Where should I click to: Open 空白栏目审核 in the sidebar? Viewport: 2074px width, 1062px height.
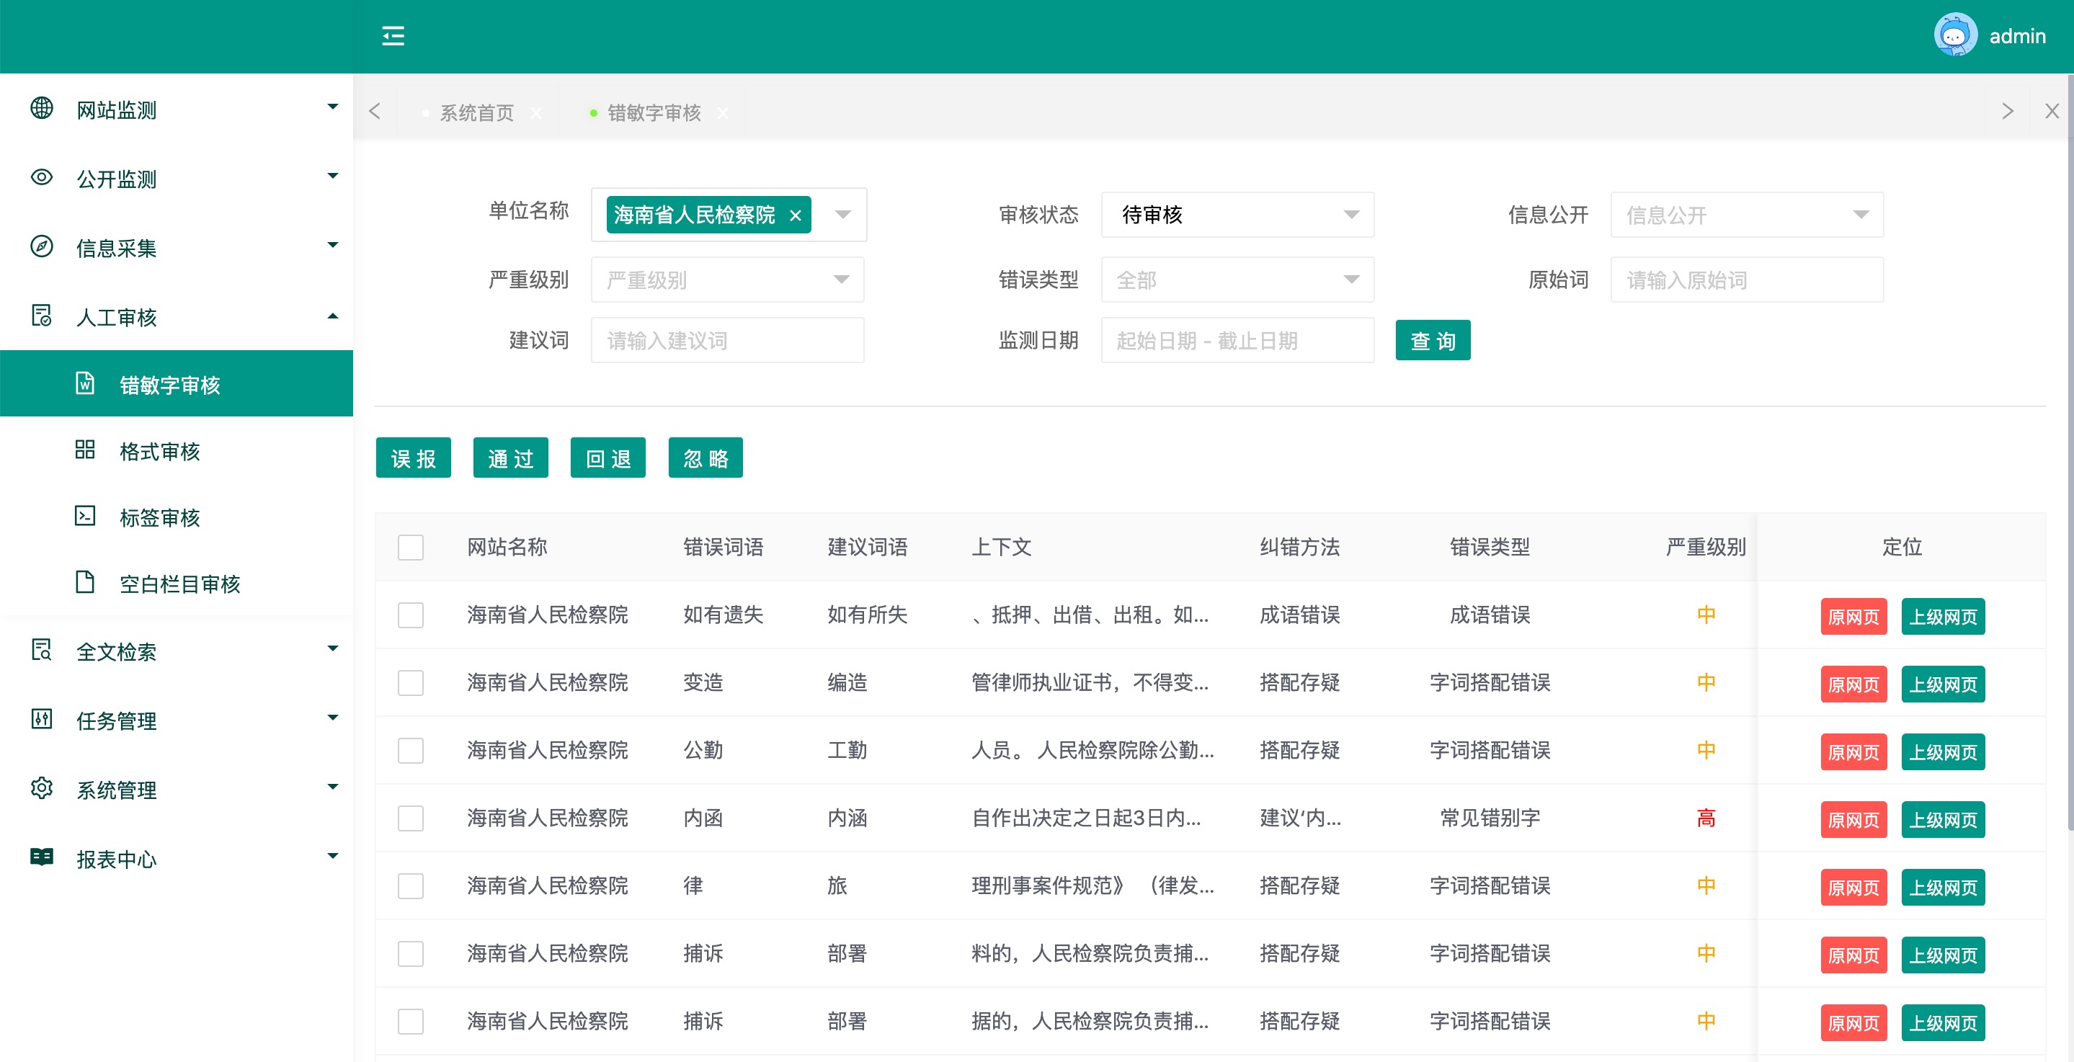(177, 584)
